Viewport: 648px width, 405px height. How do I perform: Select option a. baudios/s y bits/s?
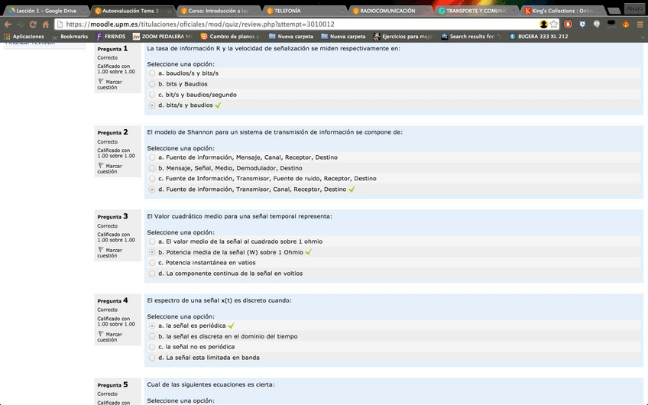click(x=152, y=73)
